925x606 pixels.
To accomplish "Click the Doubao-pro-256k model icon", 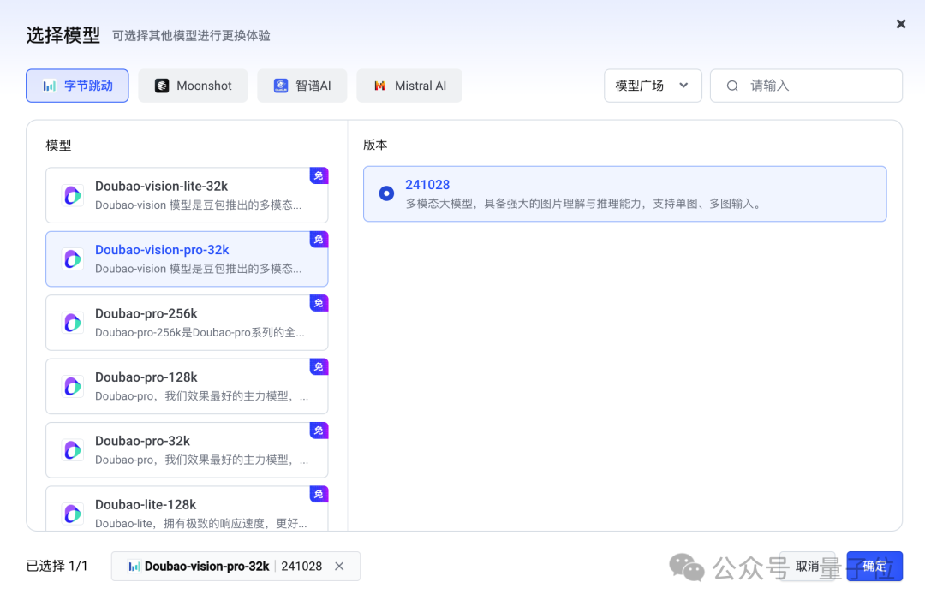I will coord(73,323).
